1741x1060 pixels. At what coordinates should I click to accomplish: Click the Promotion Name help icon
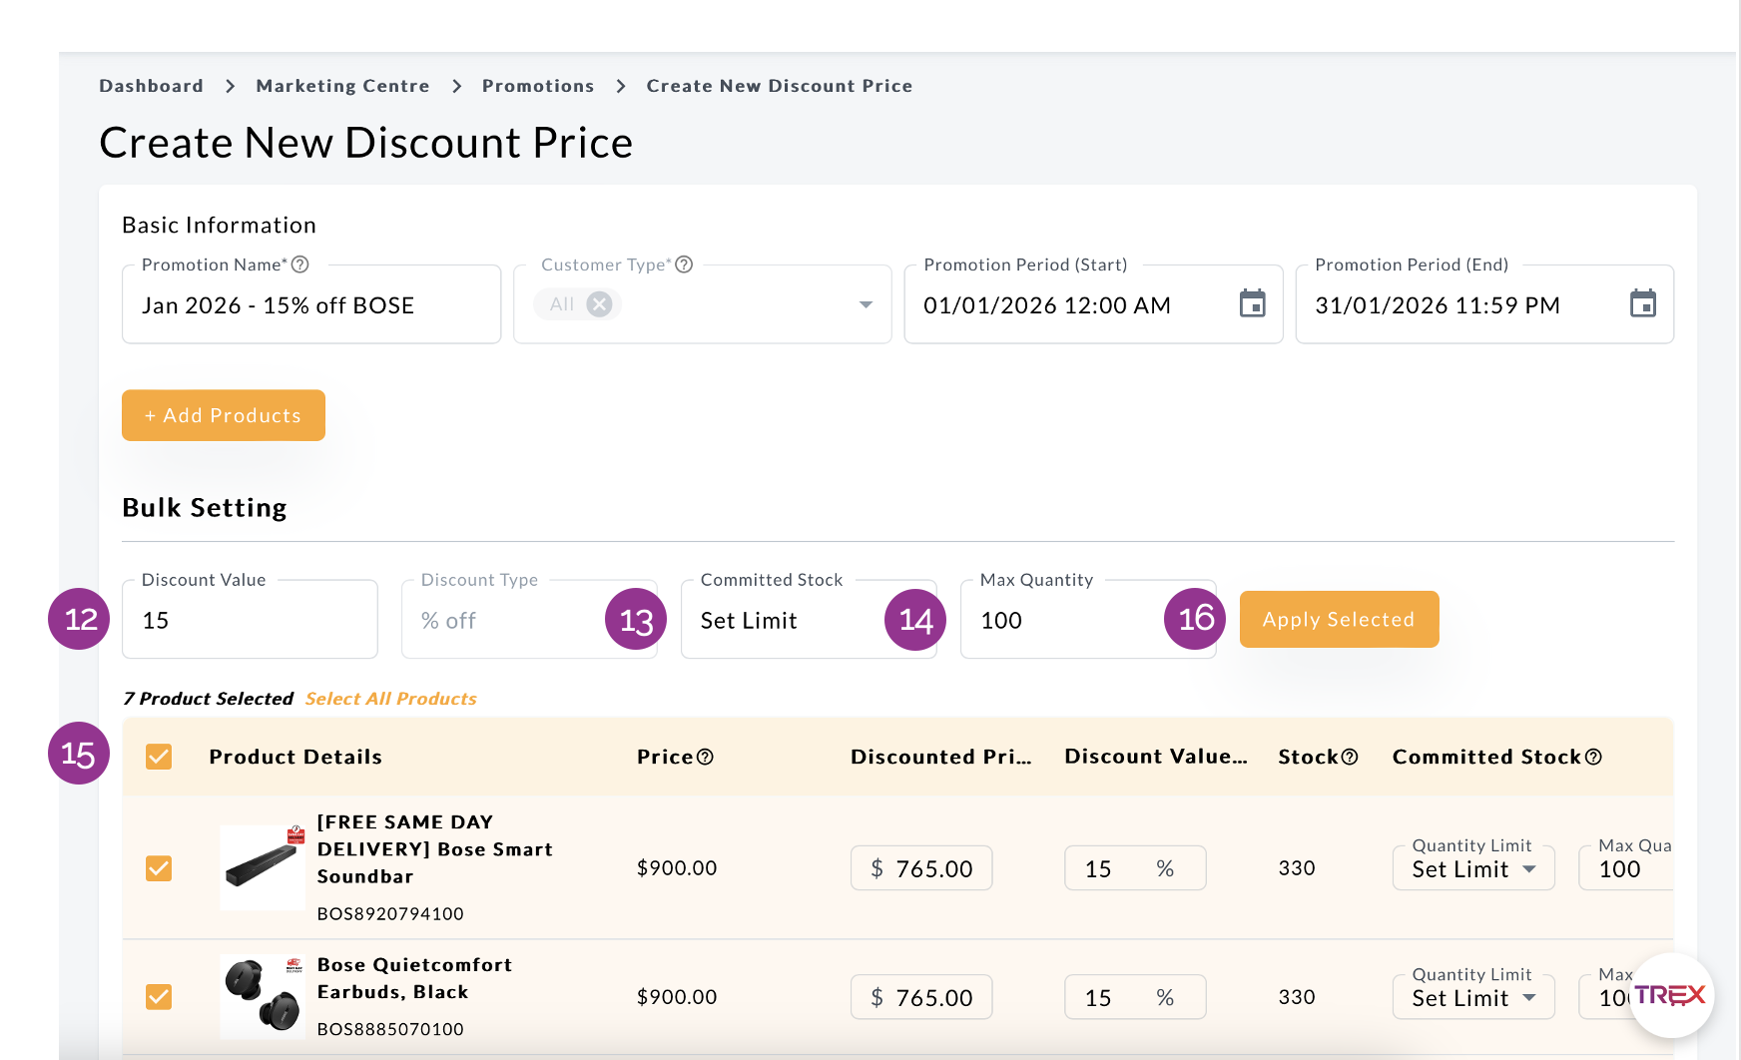299,265
